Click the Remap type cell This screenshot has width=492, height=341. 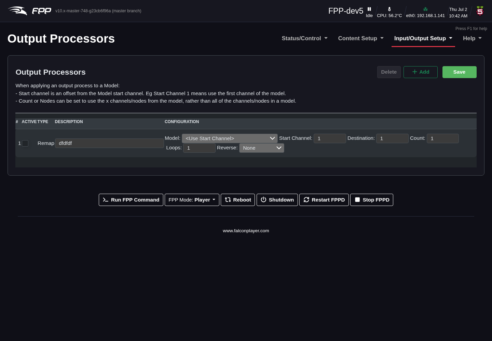pyautogui.click(x=46, y=143)
